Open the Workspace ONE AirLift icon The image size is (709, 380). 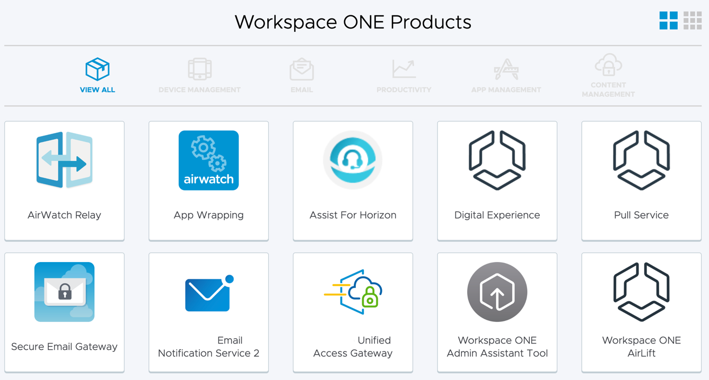click(x=641, y=292)
